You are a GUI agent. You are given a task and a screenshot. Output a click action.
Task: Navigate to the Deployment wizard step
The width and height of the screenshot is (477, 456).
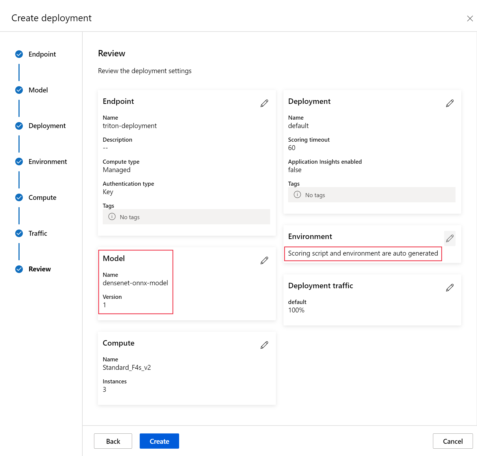[47, 126]
